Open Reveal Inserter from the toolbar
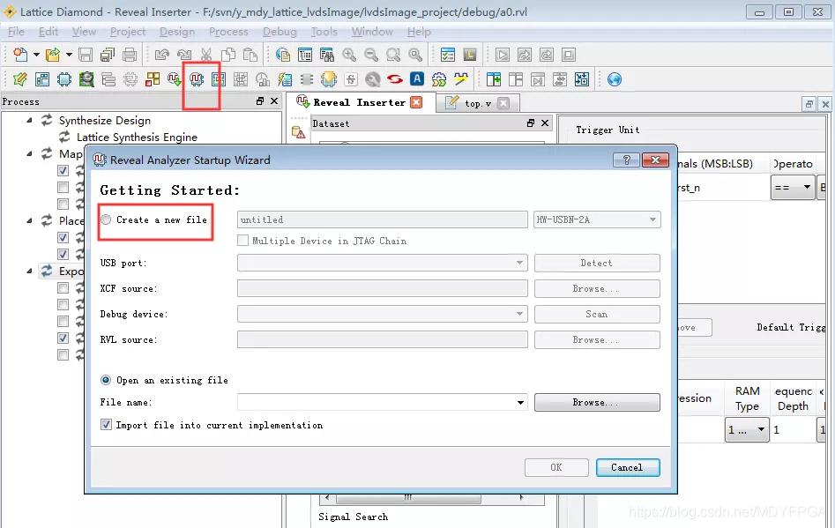835x528 pixels. [174, 80]
